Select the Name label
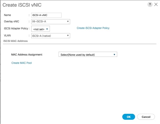The image size is (160, 124). 7,15
